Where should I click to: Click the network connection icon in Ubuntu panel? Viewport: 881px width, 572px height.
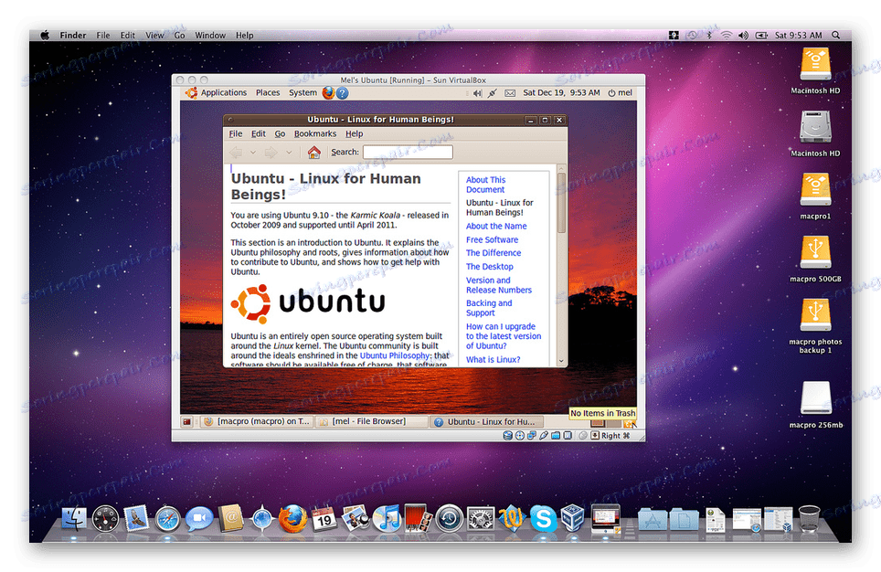493,93
